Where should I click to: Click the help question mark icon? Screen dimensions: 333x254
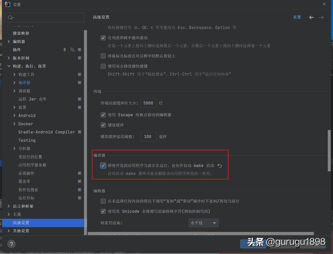11,244
